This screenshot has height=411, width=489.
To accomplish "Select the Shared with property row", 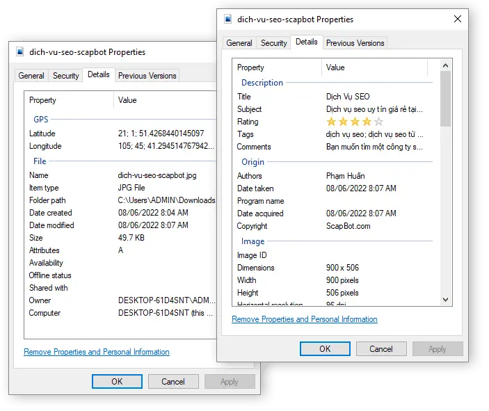I will [x=122, y=288].
